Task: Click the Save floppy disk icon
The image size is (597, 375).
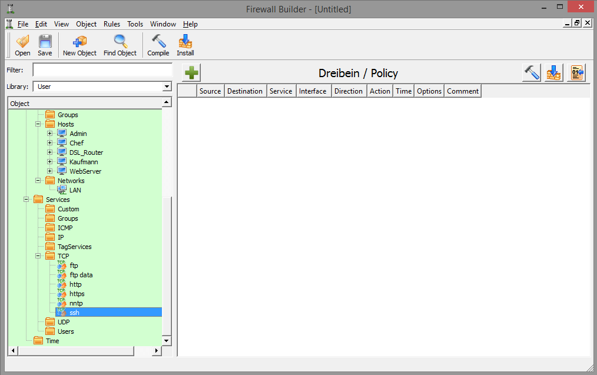Action: tap(45, 45)
